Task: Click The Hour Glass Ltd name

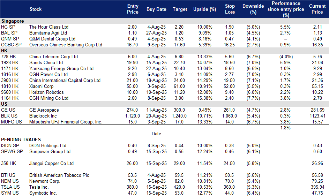Action: [49, 27]
